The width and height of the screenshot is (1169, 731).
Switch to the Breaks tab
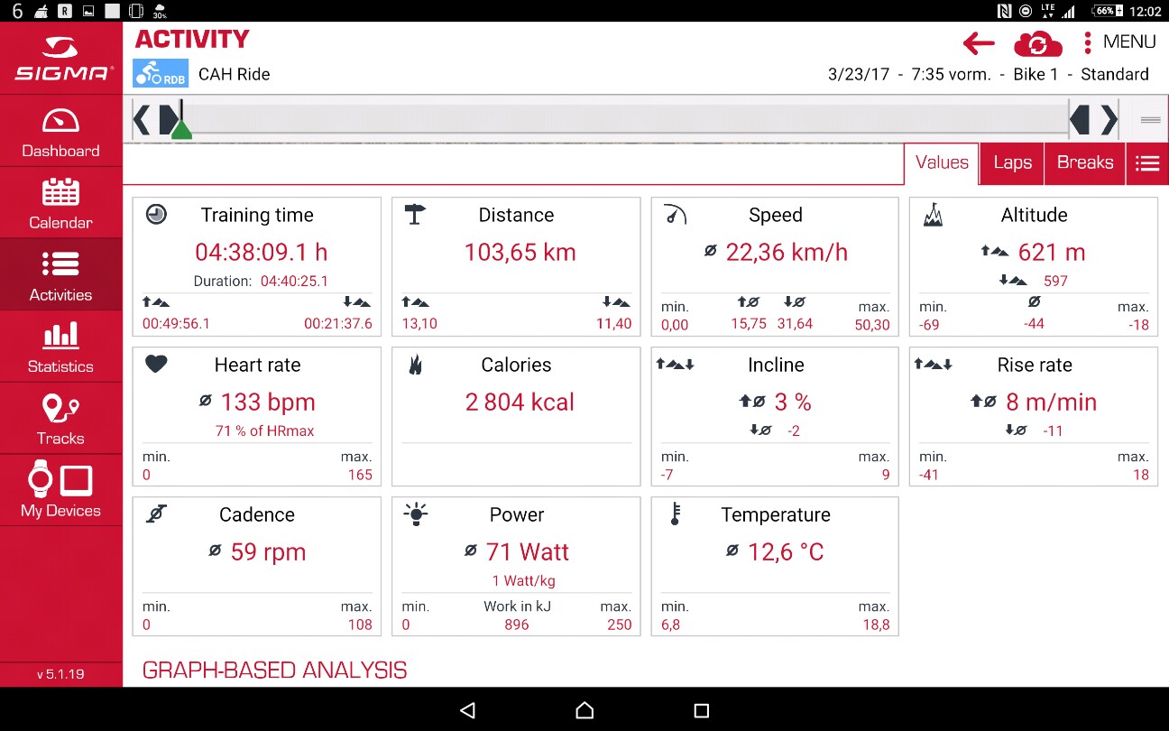point(1085,163)
